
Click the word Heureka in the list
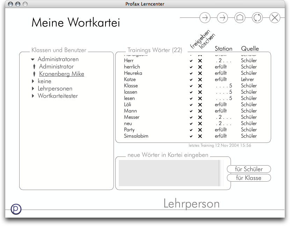pyautogui.click(x=133, y=73)
